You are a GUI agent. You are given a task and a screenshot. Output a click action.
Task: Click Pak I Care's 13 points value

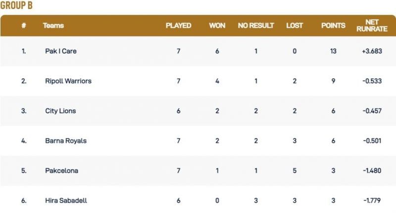[x=333, y=51]
